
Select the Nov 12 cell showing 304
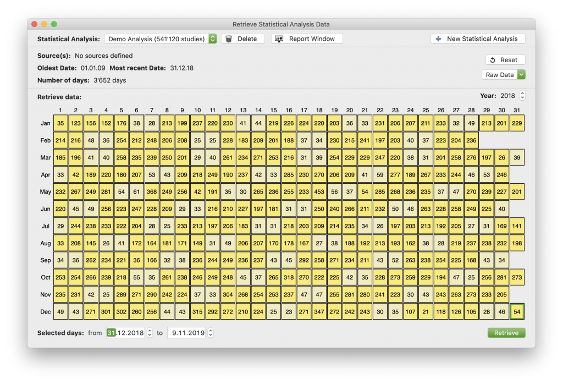tap(228, 294)
